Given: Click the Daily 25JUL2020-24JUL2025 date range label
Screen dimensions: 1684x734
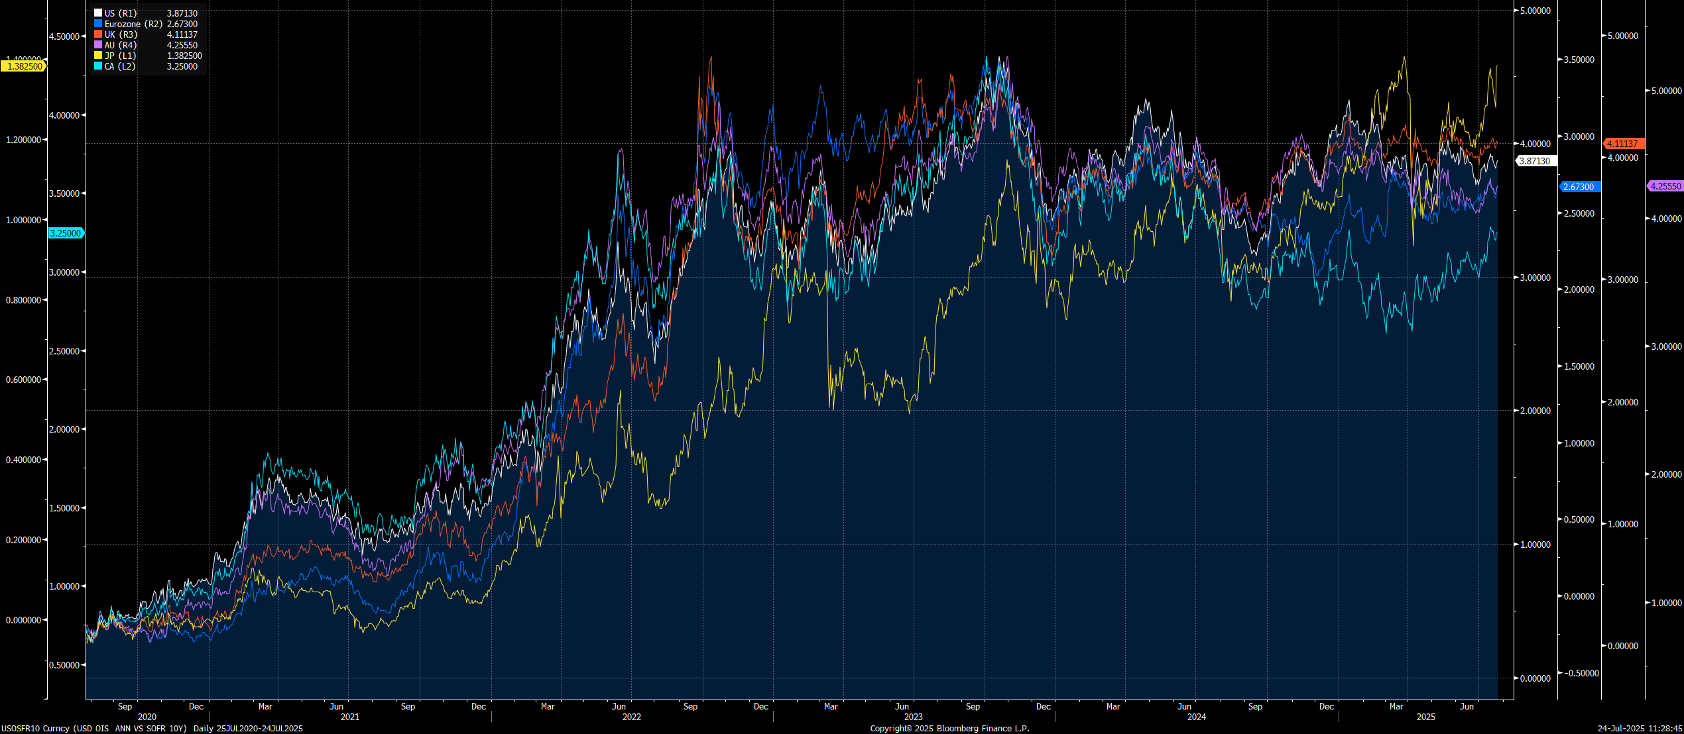Looking at the screenshot, I should (248, 728).
